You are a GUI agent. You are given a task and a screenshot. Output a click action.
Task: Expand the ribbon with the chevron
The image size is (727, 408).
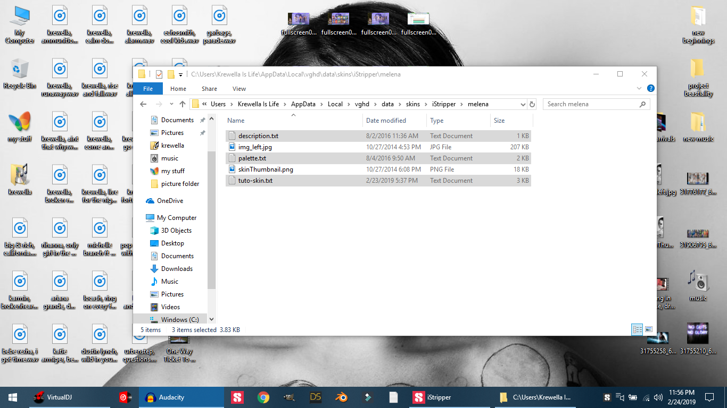(639, 89)
